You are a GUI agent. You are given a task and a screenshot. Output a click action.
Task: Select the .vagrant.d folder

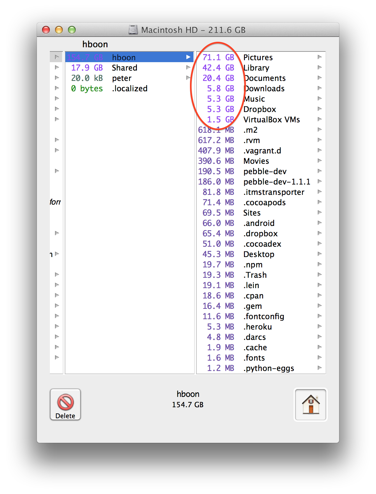[x=261, y=151]
